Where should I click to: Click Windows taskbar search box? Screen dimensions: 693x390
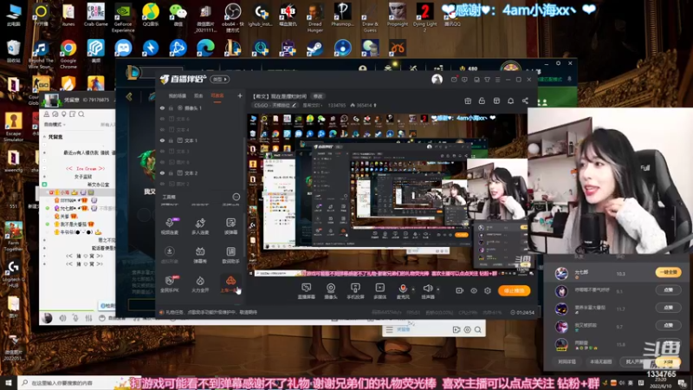73,382
